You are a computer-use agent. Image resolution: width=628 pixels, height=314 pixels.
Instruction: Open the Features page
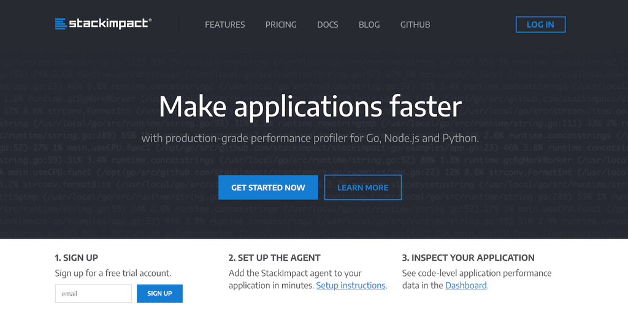pyautogui.click(x=224, y=25)
